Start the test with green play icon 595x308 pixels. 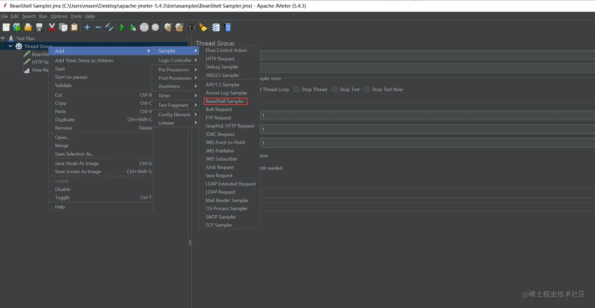pos(122,27)
